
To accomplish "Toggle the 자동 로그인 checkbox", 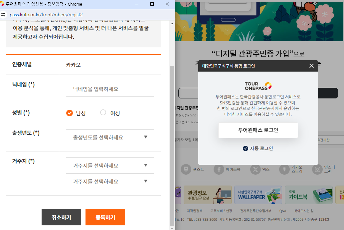I will tap(246, 148).
